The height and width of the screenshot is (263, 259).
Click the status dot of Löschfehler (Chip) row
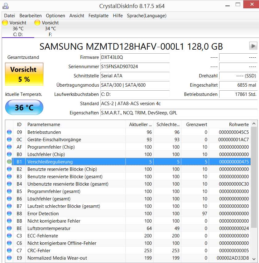point(9,154)
